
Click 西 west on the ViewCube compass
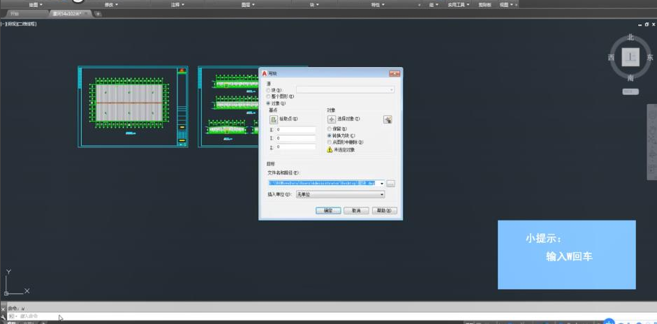611,57
